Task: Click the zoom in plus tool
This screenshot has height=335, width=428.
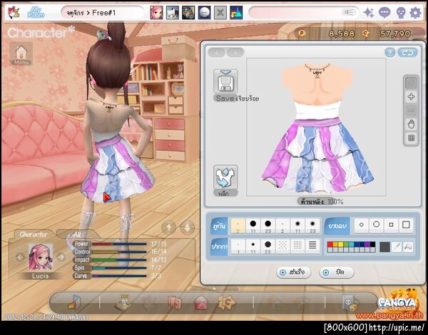Action: point(411,96)
